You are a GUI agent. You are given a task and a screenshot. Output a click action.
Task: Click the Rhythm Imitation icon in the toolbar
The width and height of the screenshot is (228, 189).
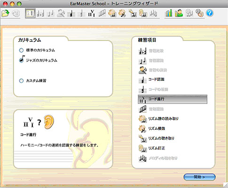click(123, 13)
